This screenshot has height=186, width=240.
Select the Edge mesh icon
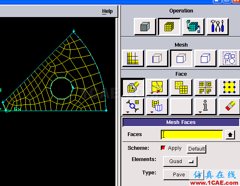click(157, 58)
